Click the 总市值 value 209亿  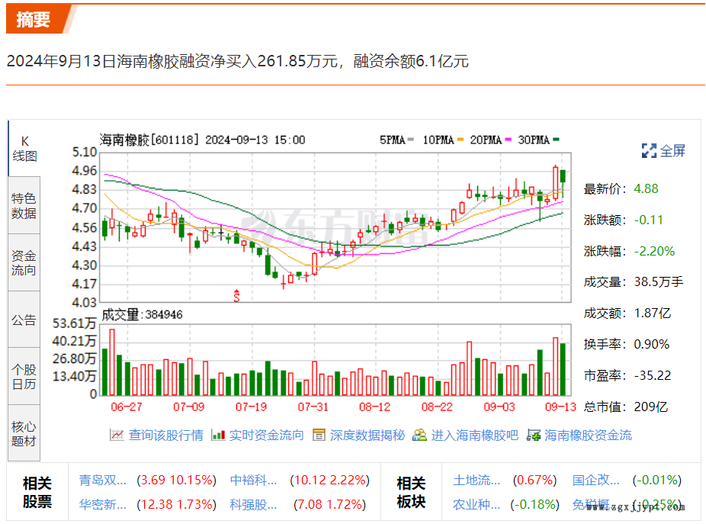click(651, 407)
